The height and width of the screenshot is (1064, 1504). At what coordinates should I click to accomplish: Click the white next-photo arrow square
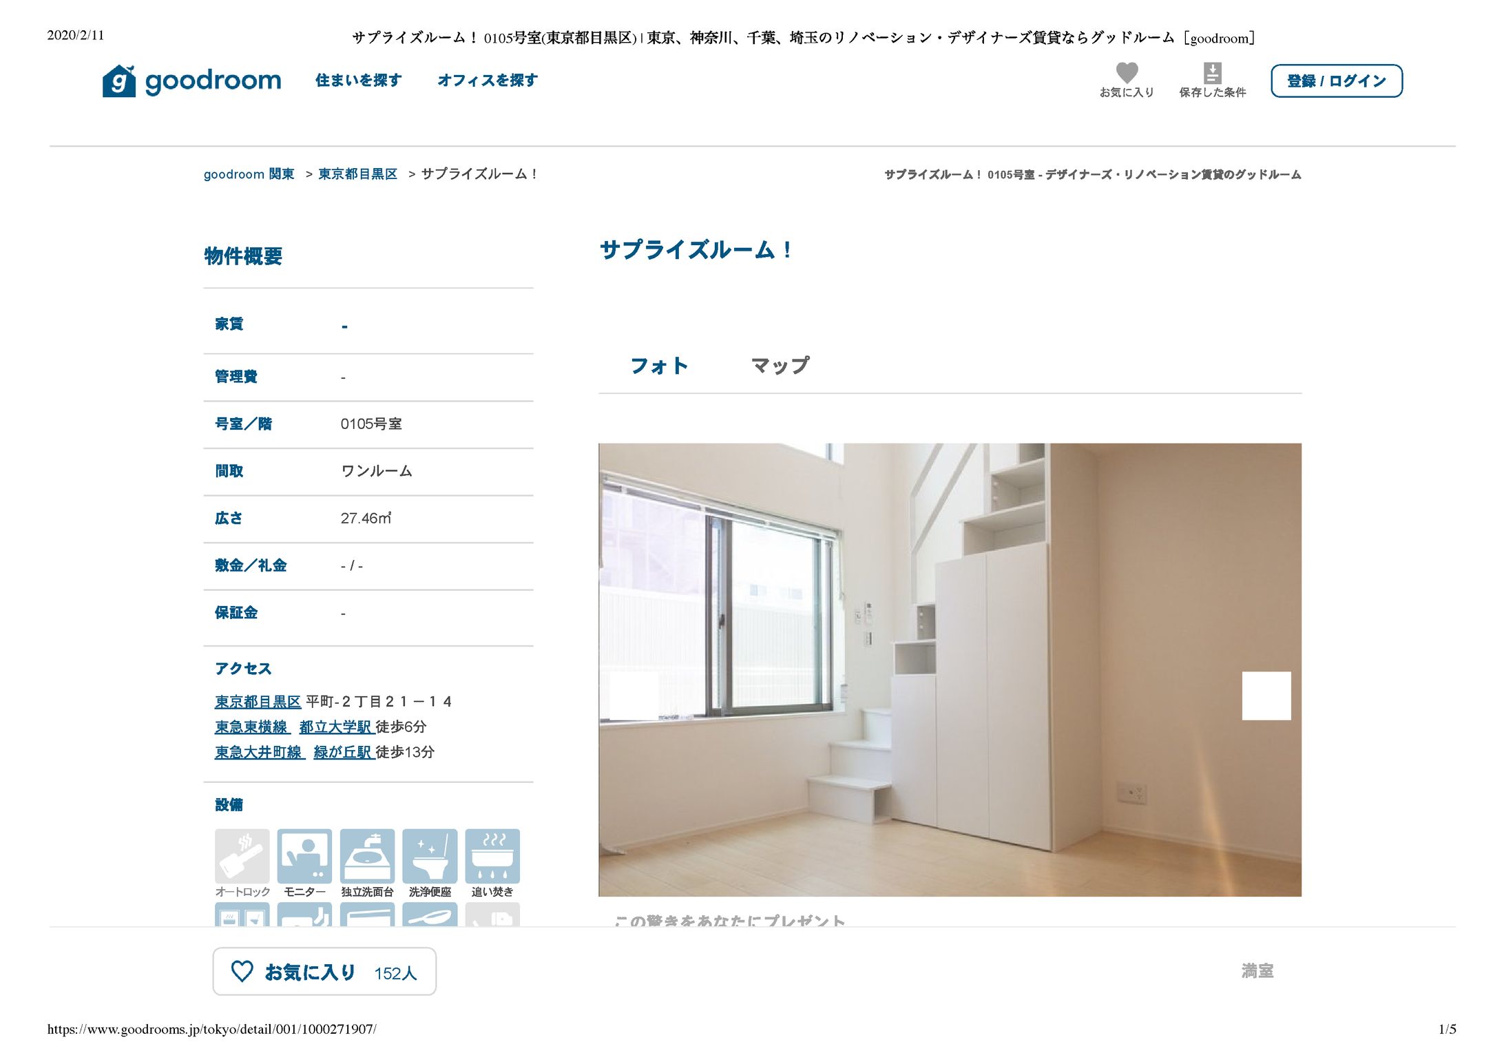tap(1266, 696)
